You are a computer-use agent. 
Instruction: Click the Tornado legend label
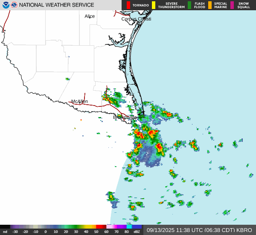(x=140, y=6)
